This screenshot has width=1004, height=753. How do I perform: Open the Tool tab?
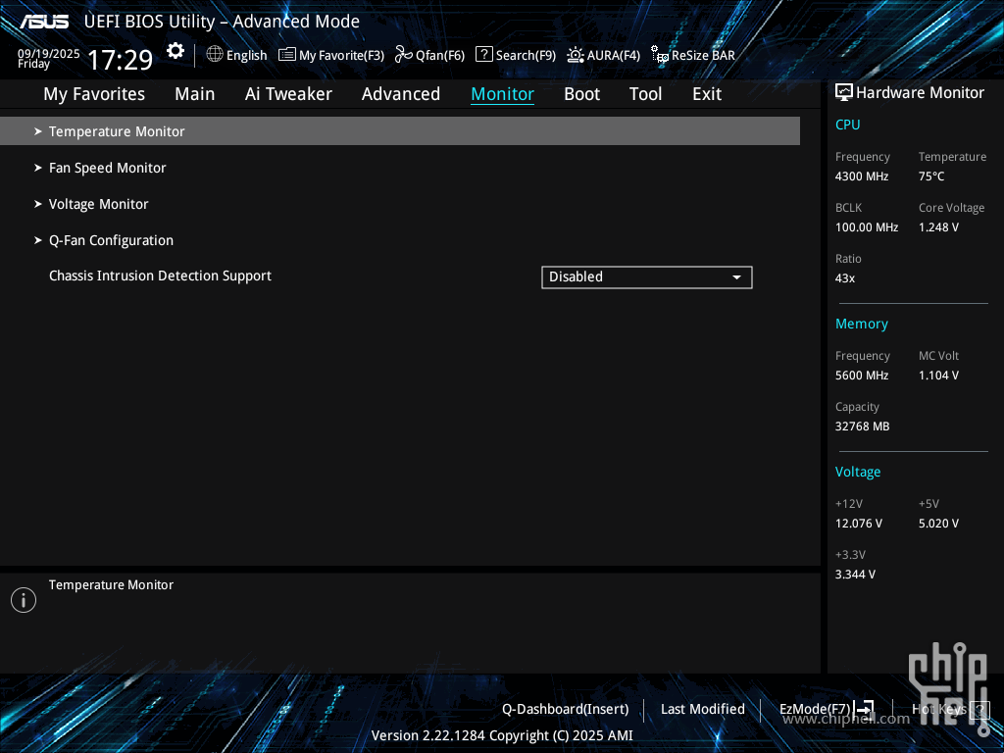[645, 94]
